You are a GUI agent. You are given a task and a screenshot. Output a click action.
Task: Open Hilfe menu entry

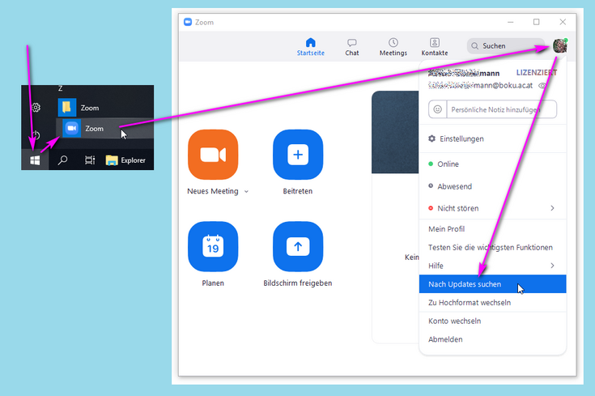492,266
